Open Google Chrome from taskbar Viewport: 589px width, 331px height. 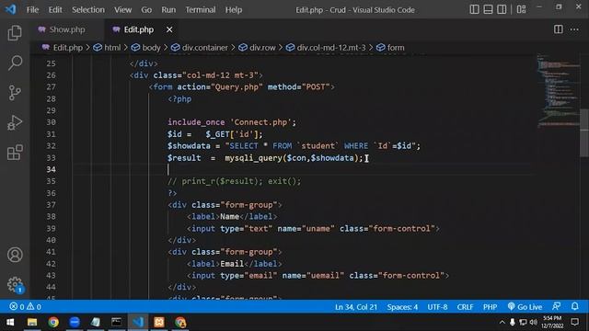tap(53, 322)
